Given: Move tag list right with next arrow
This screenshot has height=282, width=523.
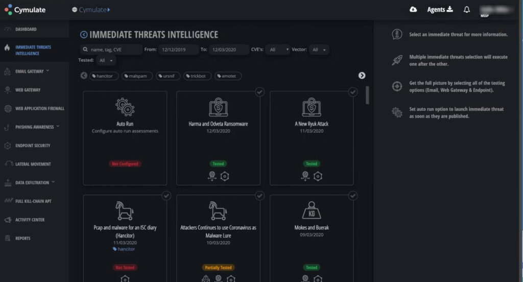Looking at the screenshot, I should click(362, 76).
